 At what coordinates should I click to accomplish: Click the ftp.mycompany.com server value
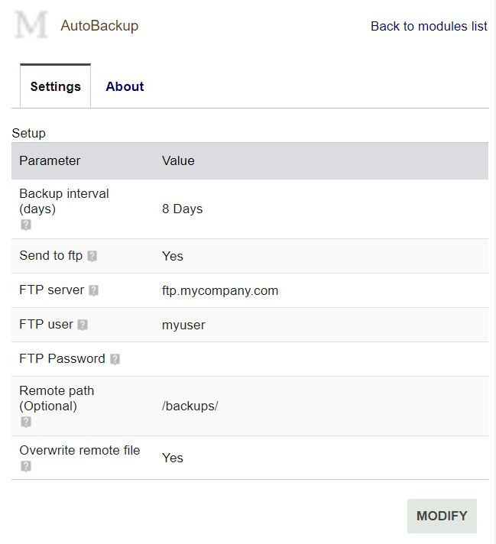click(220, 290)
